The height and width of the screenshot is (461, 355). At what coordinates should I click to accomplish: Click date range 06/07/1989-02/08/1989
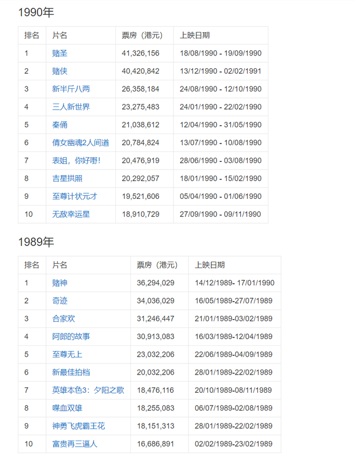234,408
